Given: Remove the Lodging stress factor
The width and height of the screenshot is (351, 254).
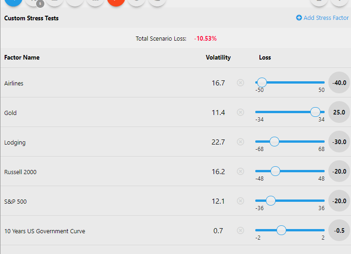Looking at the screenshot, I should click(x=240, y=142).
